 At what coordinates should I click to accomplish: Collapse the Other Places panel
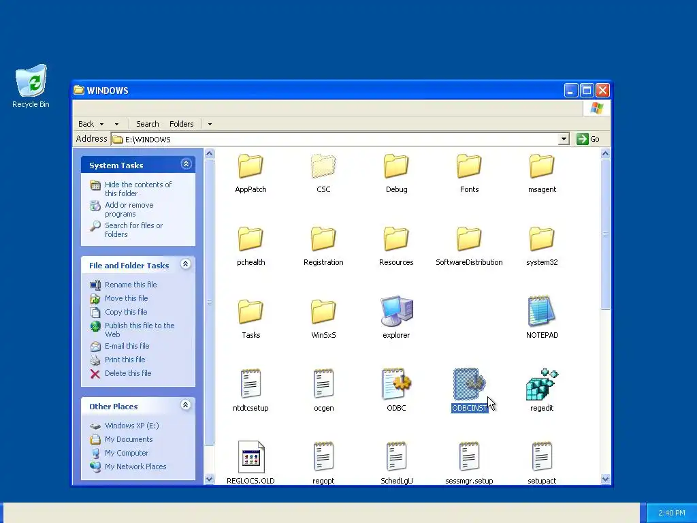coord(186,405)
